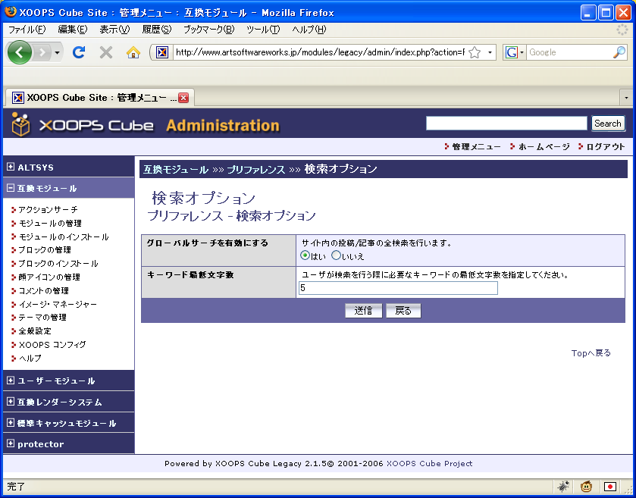636x498 pixels.
Task: Click the Stop loading X icon
Action: coord(106,52)
